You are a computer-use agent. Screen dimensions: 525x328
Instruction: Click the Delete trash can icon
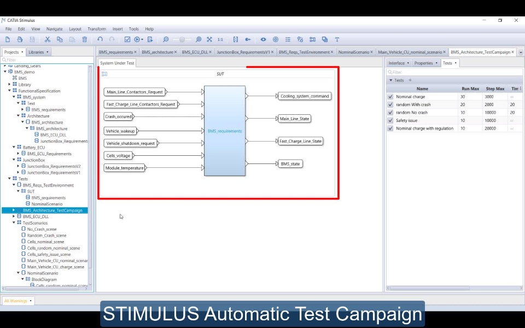pos(84,39)
